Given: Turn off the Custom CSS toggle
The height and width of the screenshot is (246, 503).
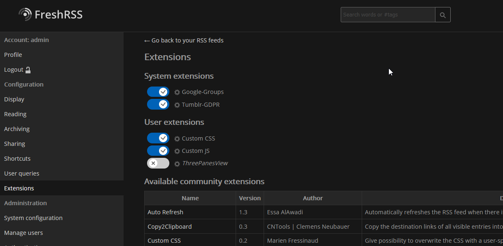Looking at the screenshot, I should (158, 138).
